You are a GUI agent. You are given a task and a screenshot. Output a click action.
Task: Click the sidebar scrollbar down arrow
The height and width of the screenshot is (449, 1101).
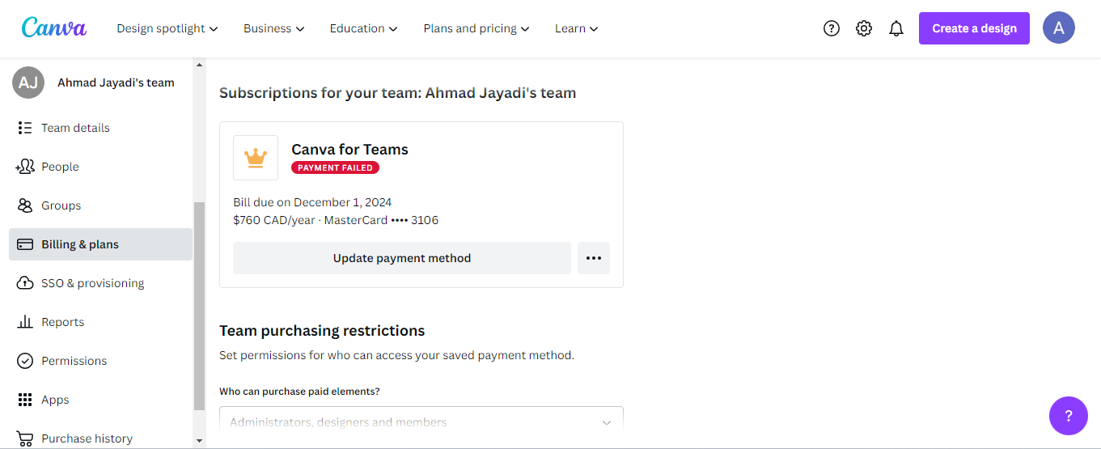click(x=200, y=441)
